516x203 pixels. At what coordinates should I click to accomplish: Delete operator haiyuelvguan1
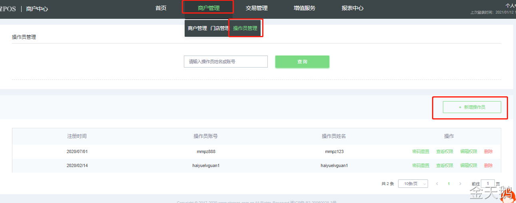tap(488, 165)
